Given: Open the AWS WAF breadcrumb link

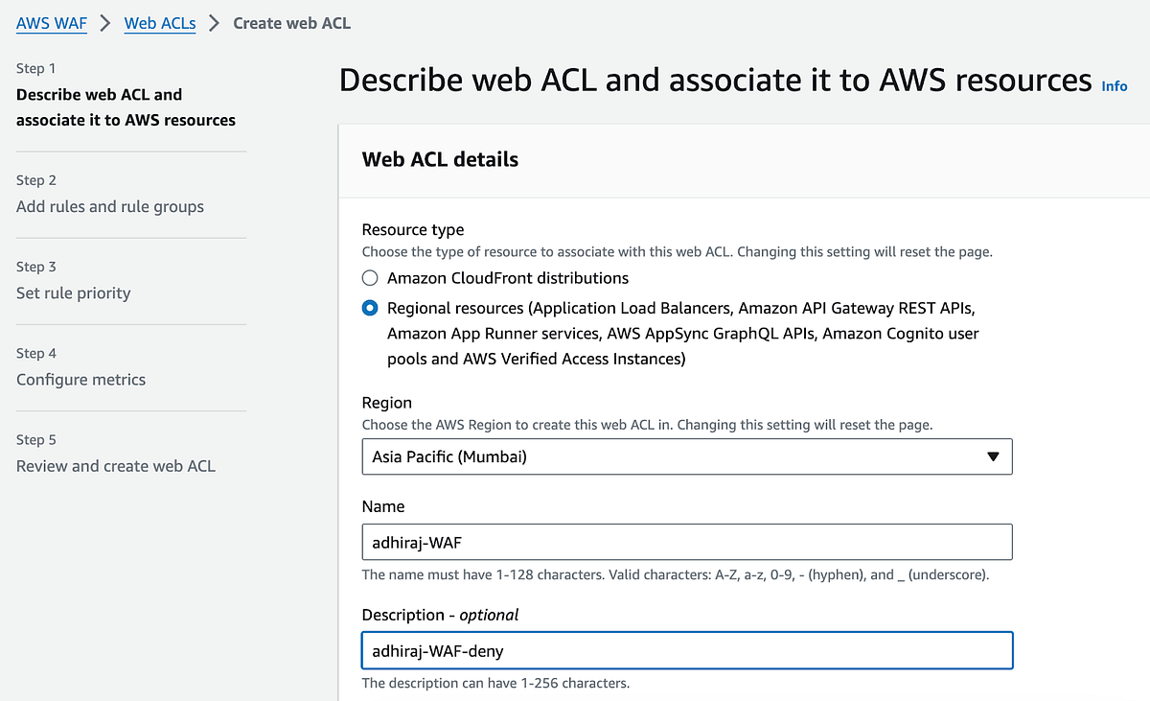Looking at the screenshot, I should coord(52,23).
